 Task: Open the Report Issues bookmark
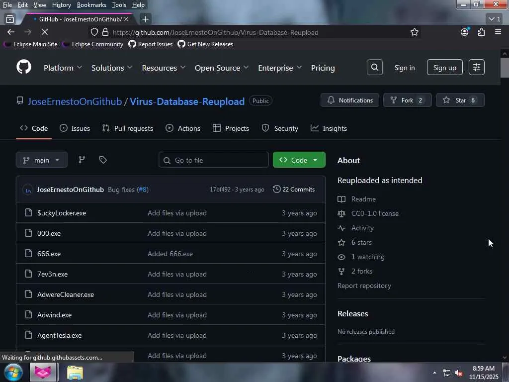(151, 44)
